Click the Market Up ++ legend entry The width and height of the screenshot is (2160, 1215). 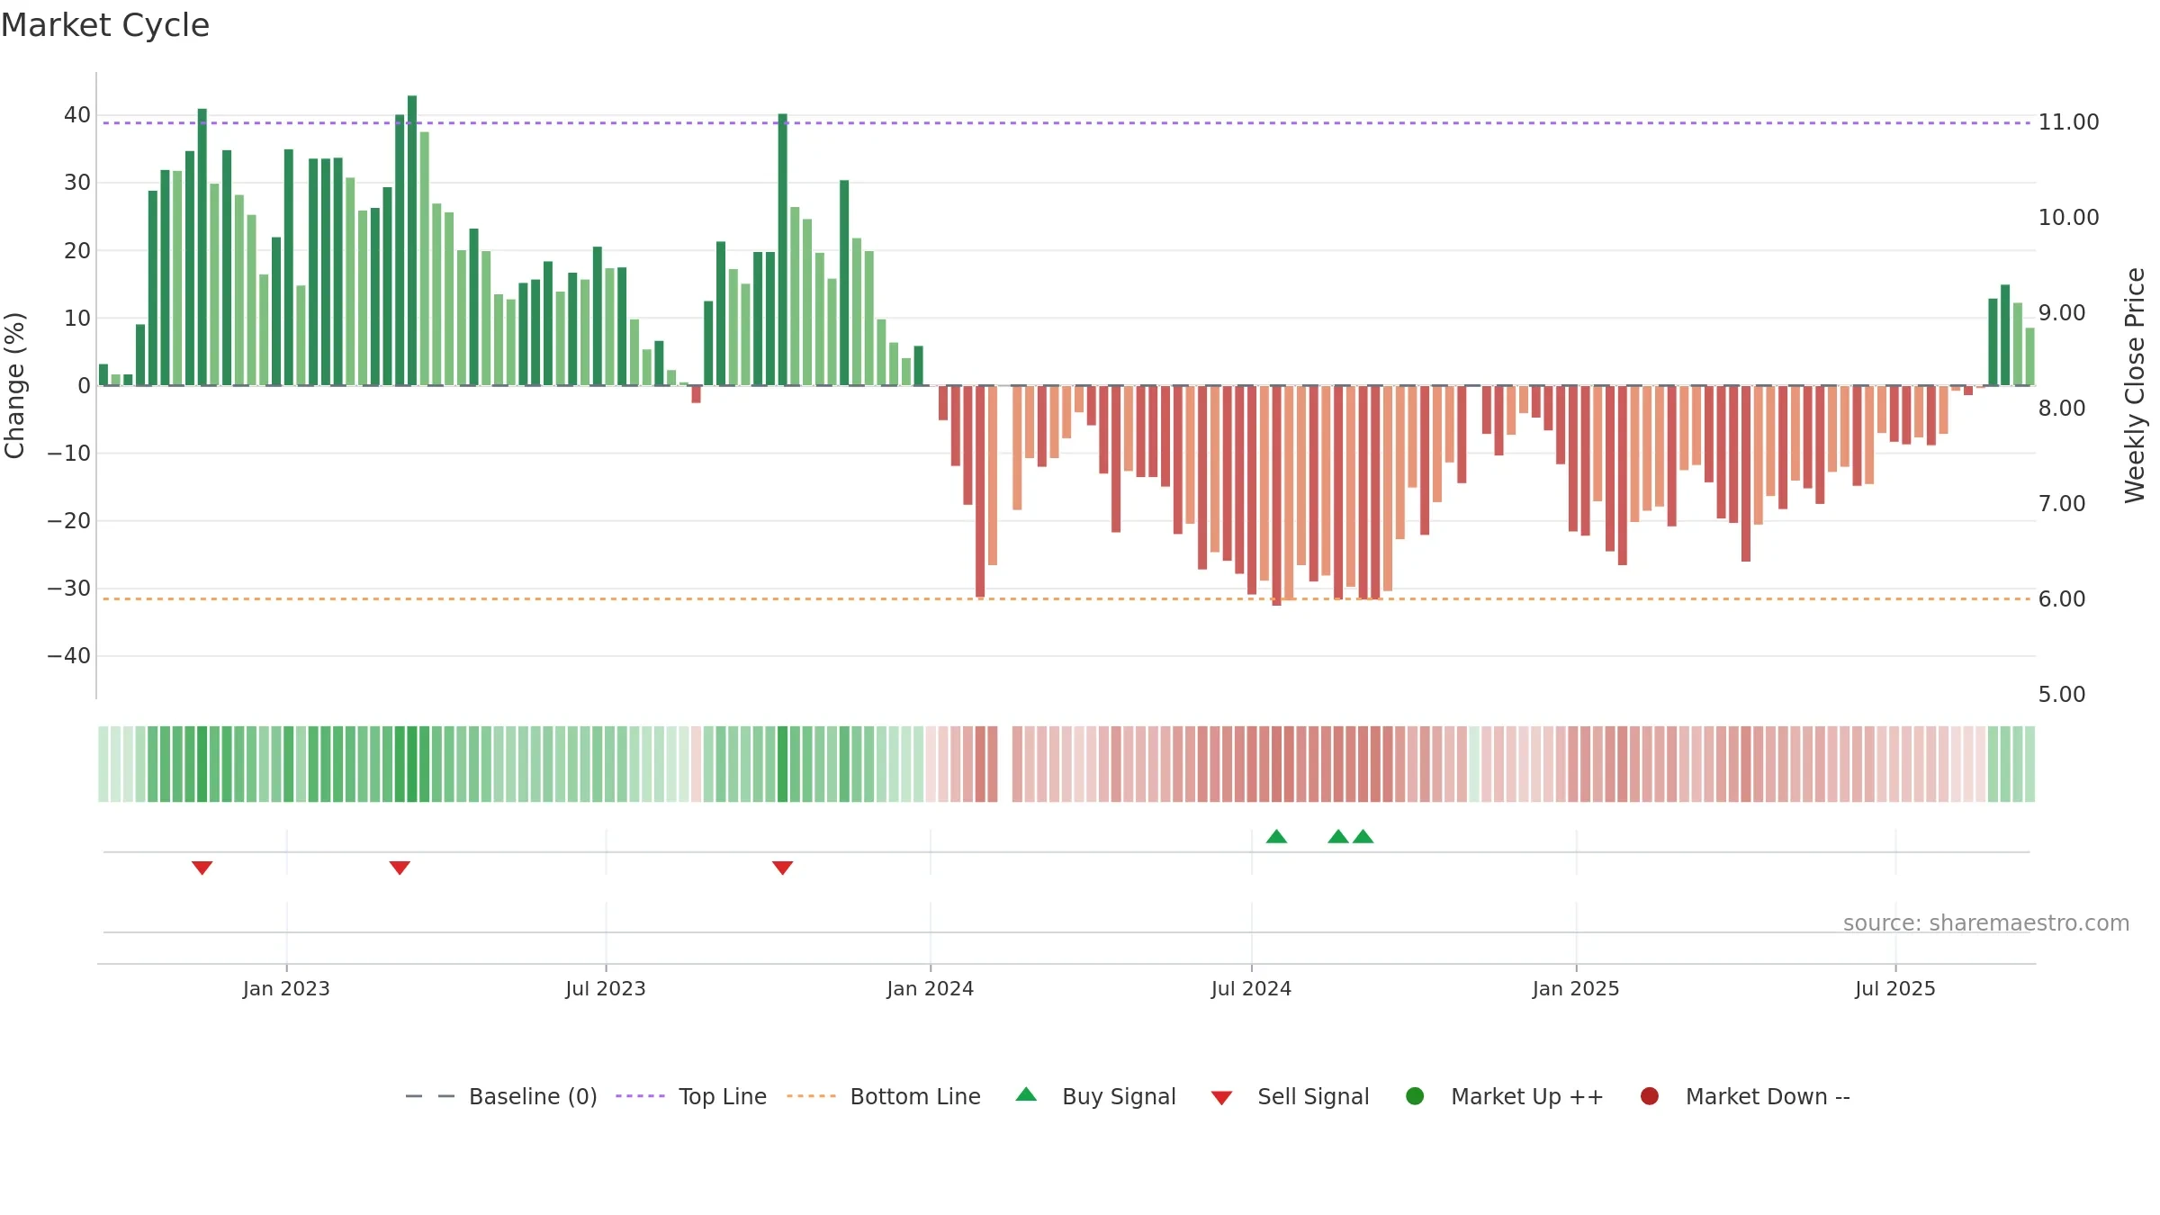(x=1505, y=1096)
